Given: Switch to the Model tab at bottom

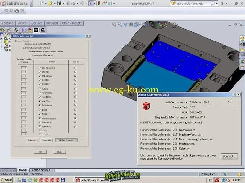Looking at the screenshot, I should pos(23,170).
